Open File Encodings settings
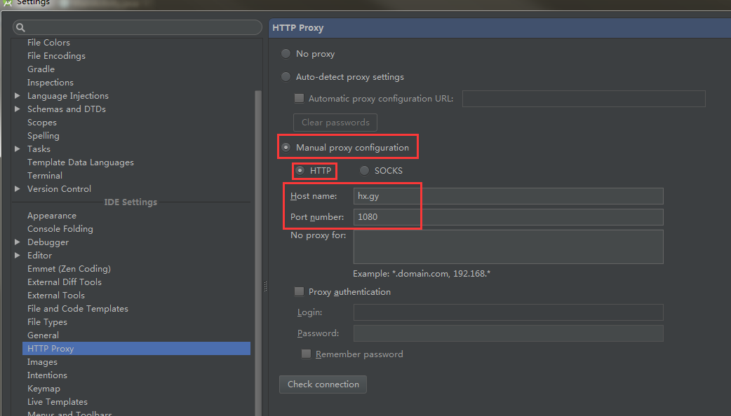Screen dimensions: 731x416 coord(56,56)
